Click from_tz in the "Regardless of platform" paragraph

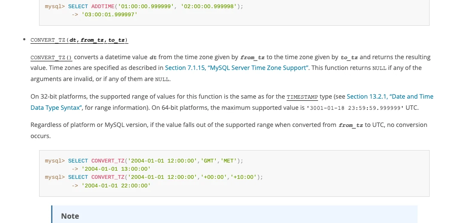click(351, 125)
